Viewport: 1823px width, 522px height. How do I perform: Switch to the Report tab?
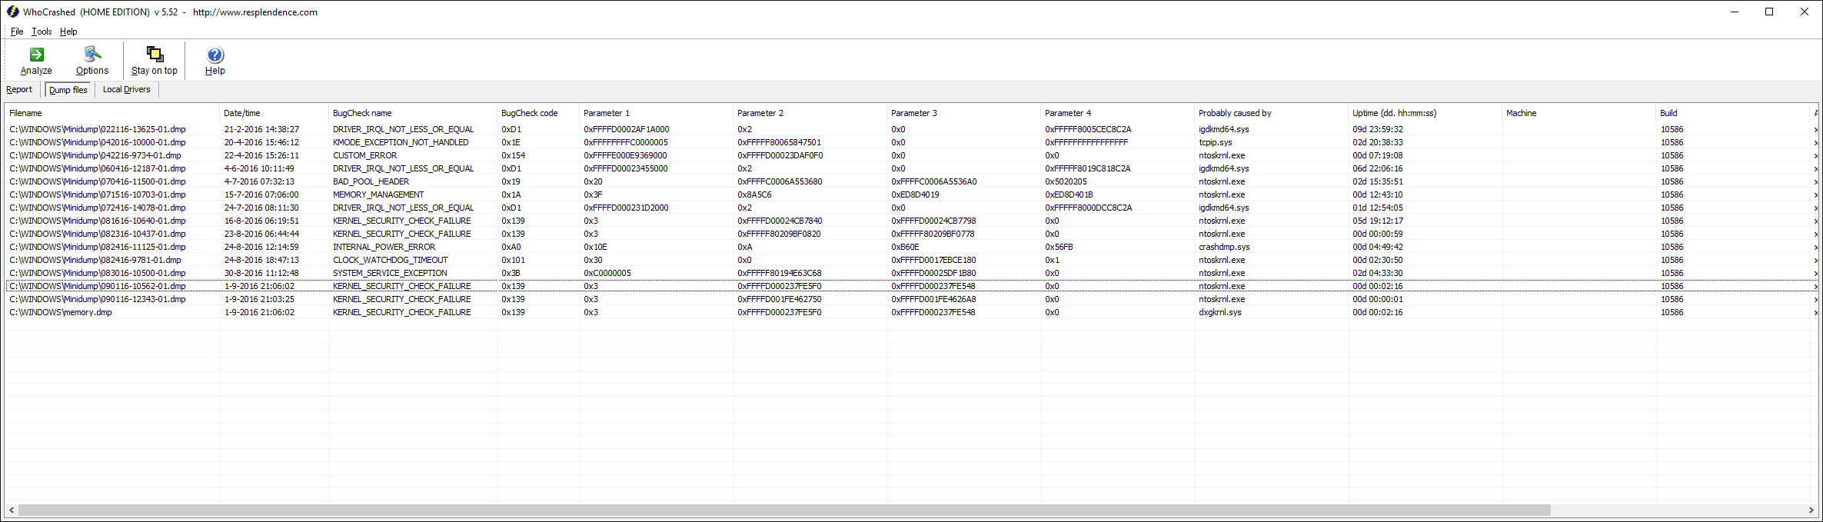point(19,89)
